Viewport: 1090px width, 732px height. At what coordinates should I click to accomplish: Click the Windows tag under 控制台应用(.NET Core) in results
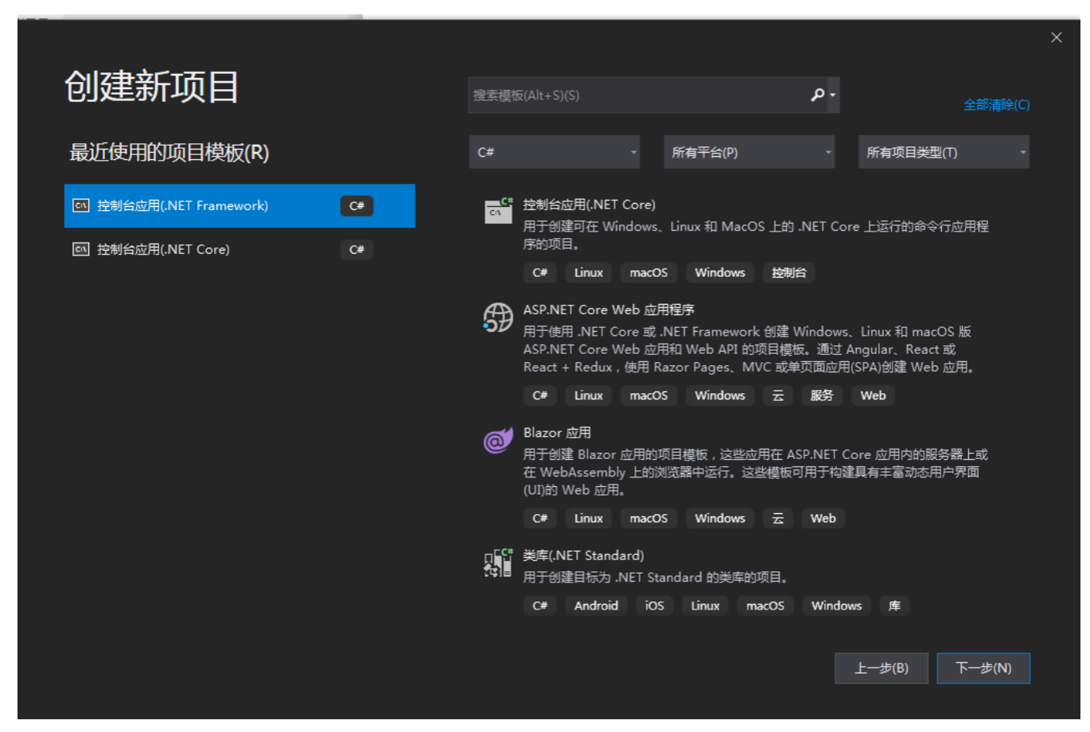tap(720, 273)
